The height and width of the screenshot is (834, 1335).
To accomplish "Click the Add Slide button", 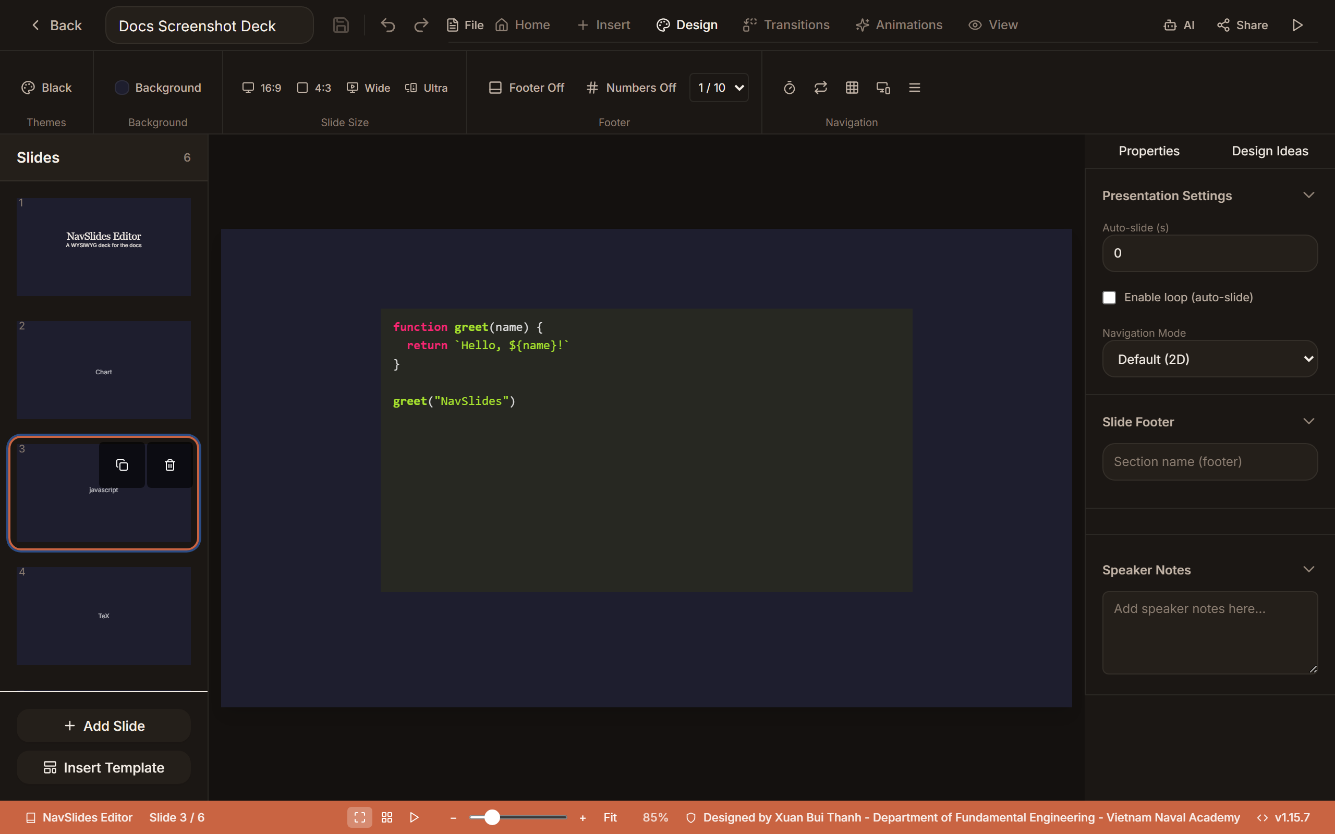I will [x=104, y=726].
